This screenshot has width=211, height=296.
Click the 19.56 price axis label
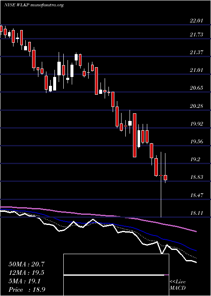tap(197, 142)
